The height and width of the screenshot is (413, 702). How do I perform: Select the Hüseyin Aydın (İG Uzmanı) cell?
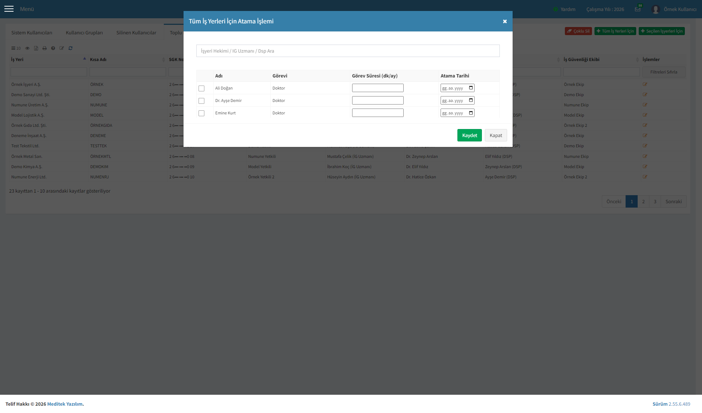351,177
